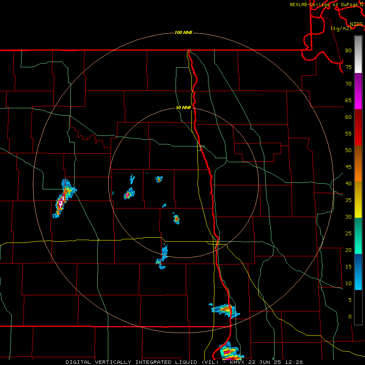365x365 pixels.
Task: Select the 45 value on the color scale
Action: (348, 167)
